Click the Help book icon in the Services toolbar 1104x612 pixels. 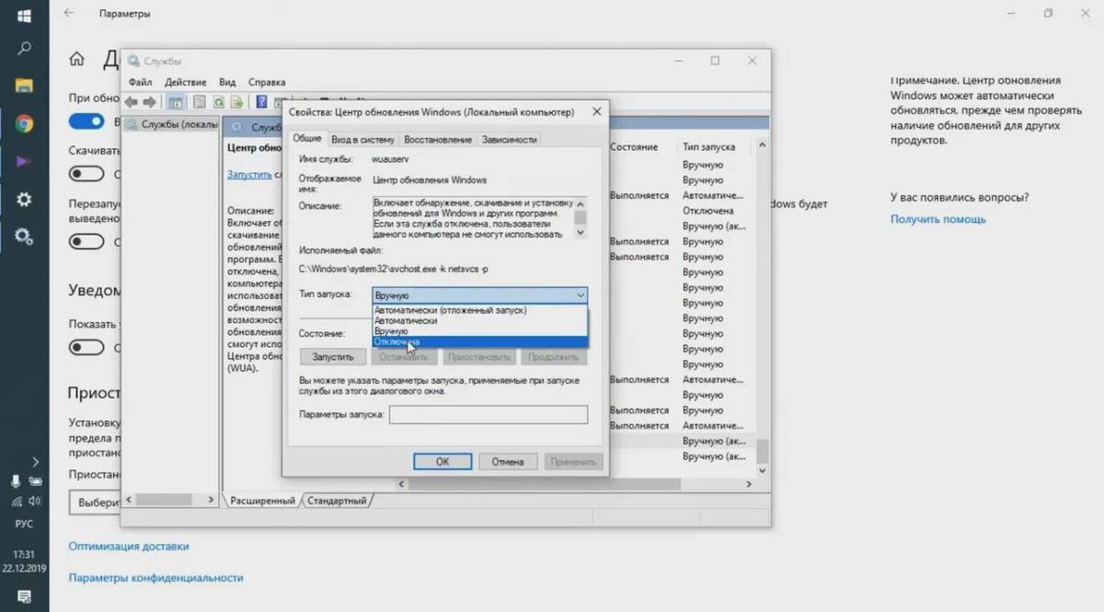tap(262, 102)
